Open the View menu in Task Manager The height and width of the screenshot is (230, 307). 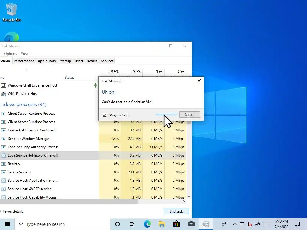tap(25, 54)
